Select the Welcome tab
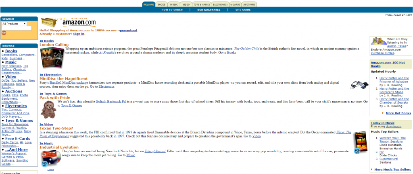The image size is (413, 174). [x=149, y=4]
